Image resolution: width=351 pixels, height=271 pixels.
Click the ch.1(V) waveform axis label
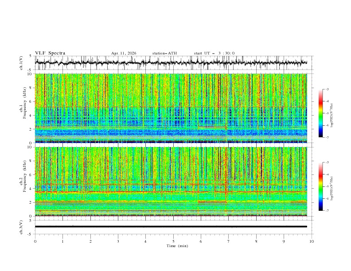tap(21, 63)
